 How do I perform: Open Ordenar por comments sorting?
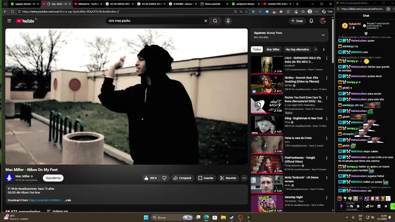click(57, 212)
